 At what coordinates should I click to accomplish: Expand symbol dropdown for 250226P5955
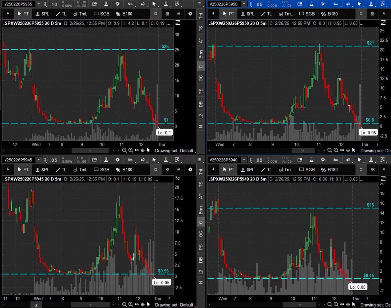pyautogui.click(x=39, y=4)
